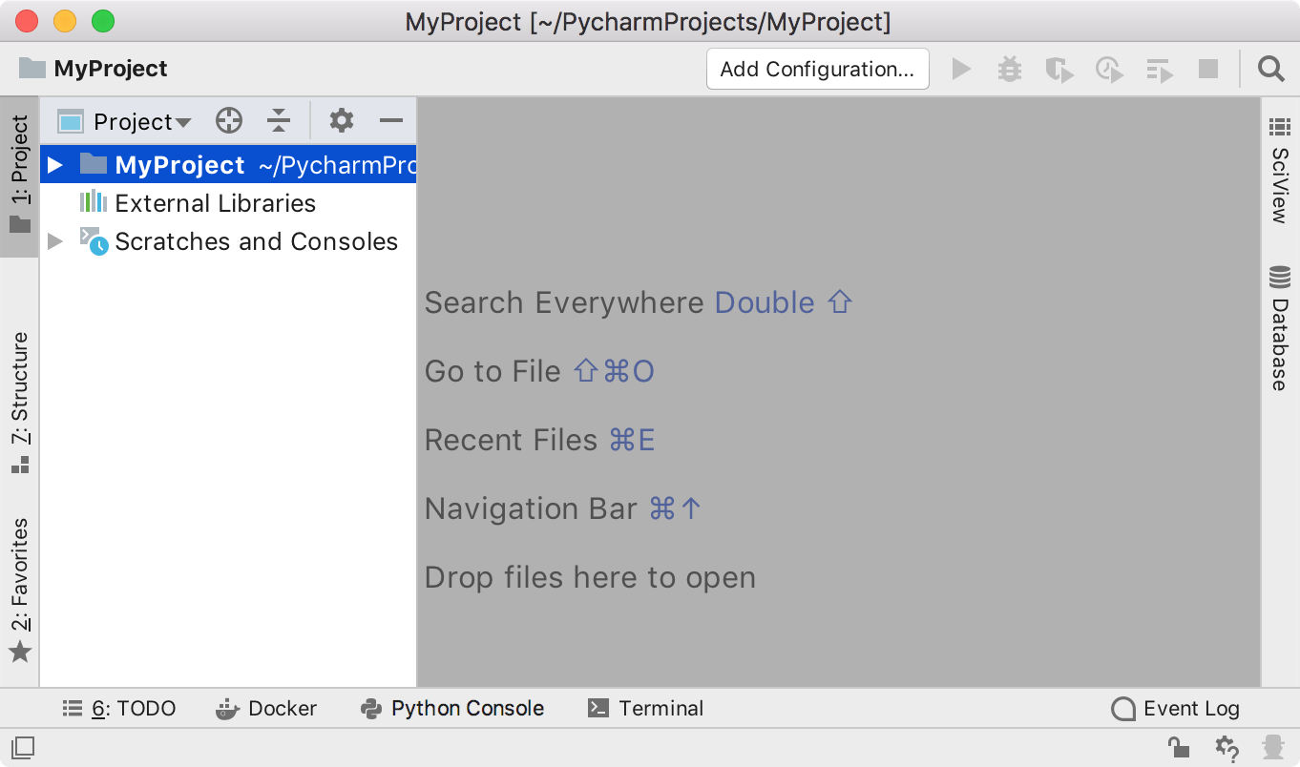This screenshot has width=1300, height=767.
Task: Click Run with Coverage shield icon
Action: [1059, 70]
